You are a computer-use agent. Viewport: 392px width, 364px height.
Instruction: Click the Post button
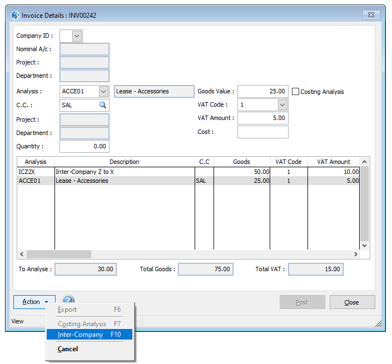[x=302, y=302]
